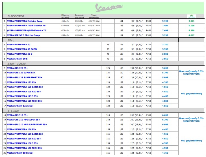Select green subsidized price 4.017
The width and height of the screenshot is (206, 157).
191,35
